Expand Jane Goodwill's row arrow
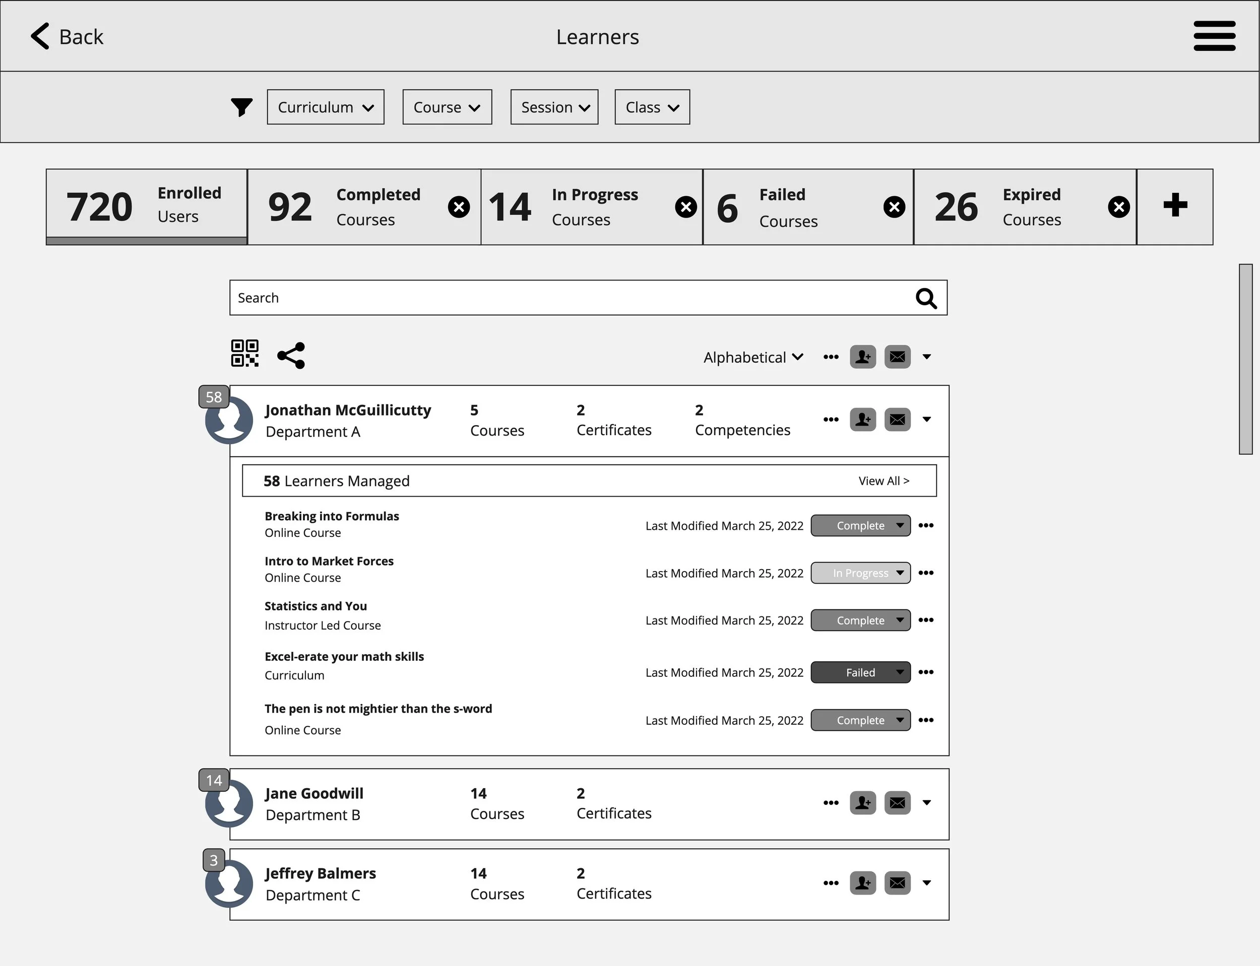Viewport: 1260px width, 966px height. pos(926,803)
